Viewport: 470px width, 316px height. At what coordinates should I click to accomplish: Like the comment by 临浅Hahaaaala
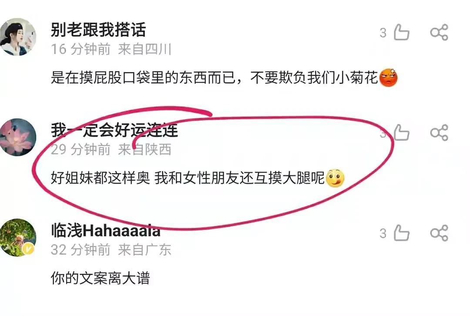pyautogui.click(x=401, y=233)
